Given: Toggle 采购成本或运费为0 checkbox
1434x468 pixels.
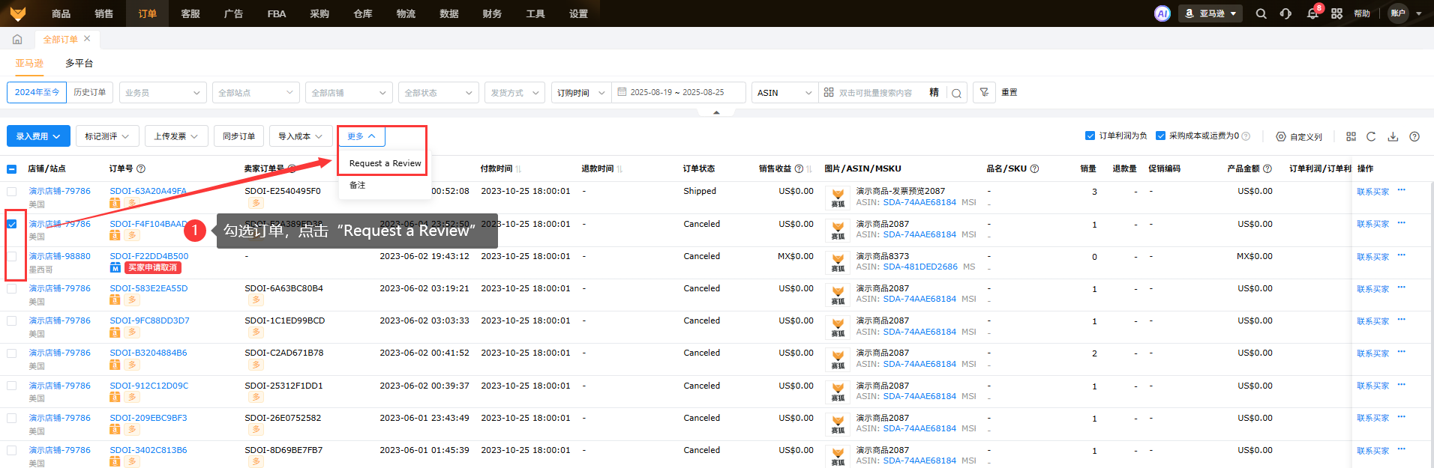Looking at the screenshot, I should pyautogui.click(x=1160, y=136).
